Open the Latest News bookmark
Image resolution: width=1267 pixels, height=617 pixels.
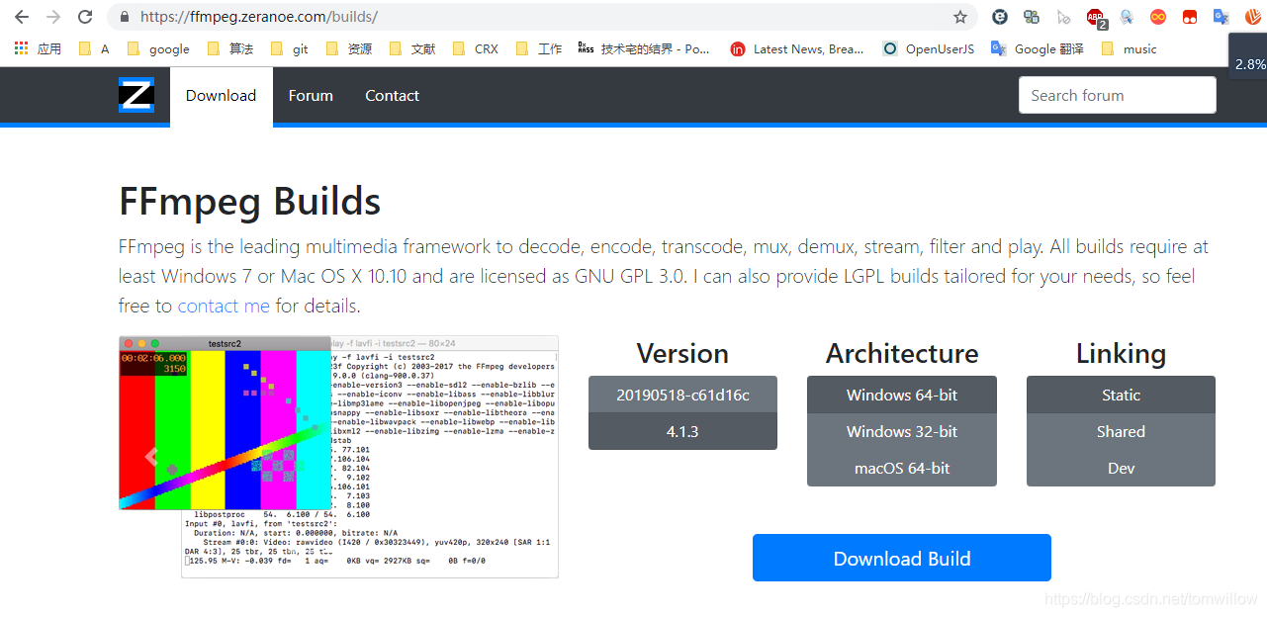tap(797, 48)
